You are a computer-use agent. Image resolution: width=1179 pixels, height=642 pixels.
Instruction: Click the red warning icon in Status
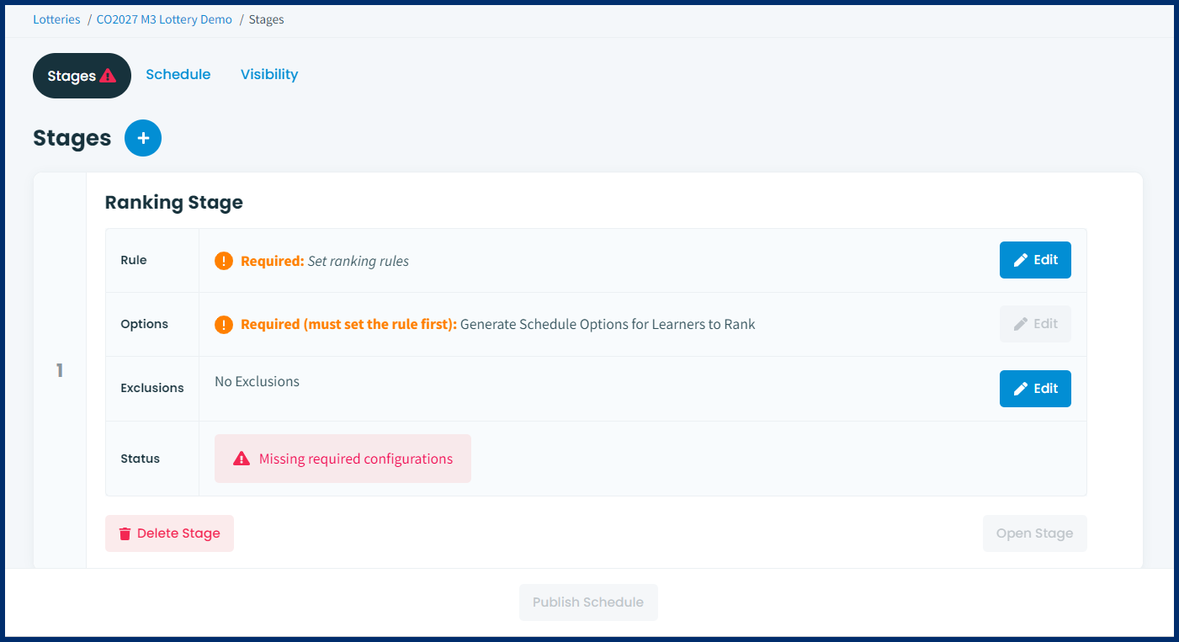(242, 459)
